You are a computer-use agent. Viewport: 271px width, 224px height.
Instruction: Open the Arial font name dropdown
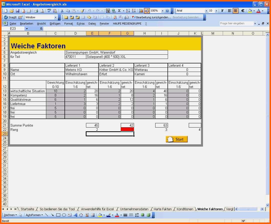(x=206, y=11)
